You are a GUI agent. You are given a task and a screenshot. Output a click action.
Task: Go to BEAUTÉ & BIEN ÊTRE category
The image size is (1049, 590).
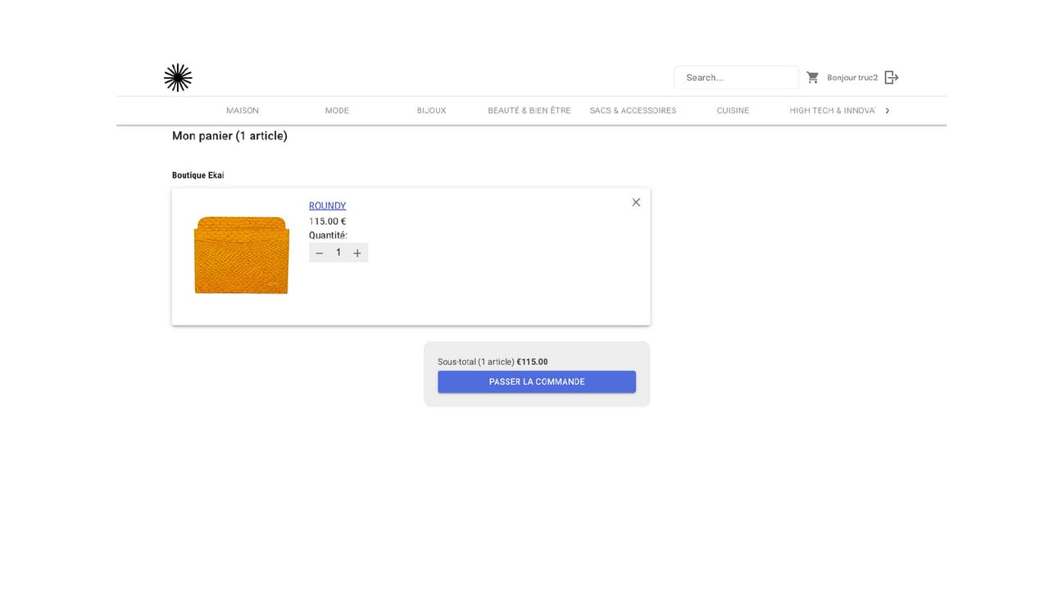click(x=529, y=111)
